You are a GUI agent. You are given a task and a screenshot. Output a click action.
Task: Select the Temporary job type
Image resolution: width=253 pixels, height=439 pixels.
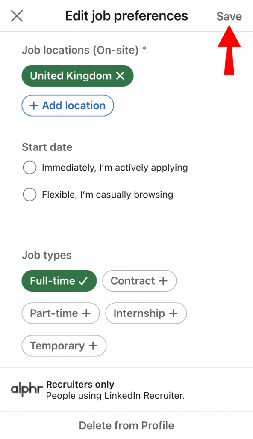[64, 346]
